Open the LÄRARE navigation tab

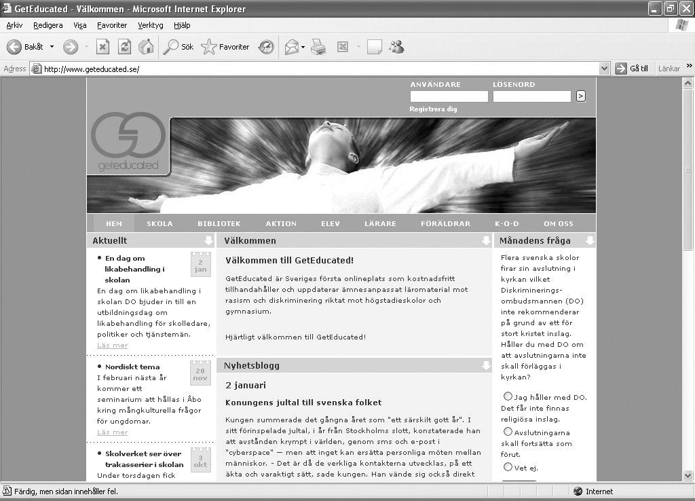point(380,223)
